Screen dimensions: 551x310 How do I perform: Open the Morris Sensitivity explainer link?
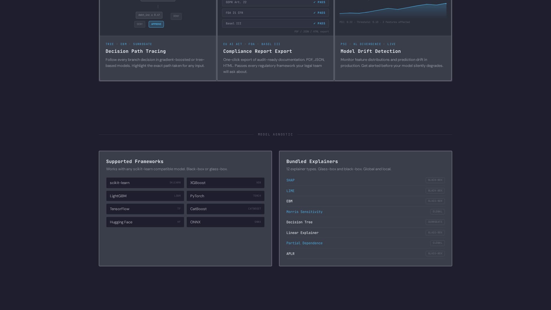(x=304, y=212)
